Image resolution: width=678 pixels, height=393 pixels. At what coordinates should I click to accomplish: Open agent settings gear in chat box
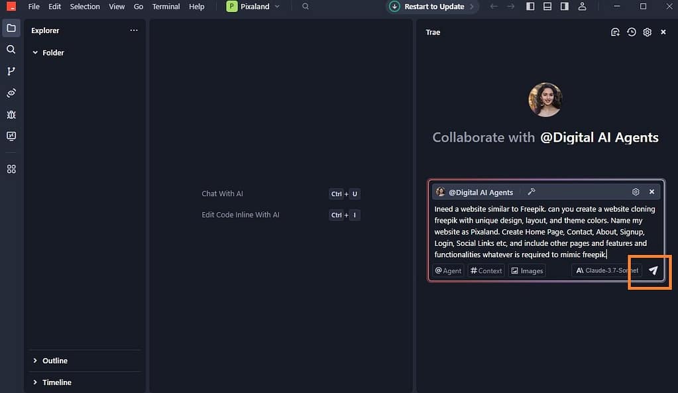pyautogui.click(x=636, y=192)
